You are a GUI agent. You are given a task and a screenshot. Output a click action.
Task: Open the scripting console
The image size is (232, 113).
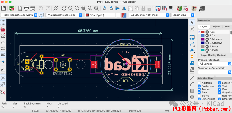point(202,8)
